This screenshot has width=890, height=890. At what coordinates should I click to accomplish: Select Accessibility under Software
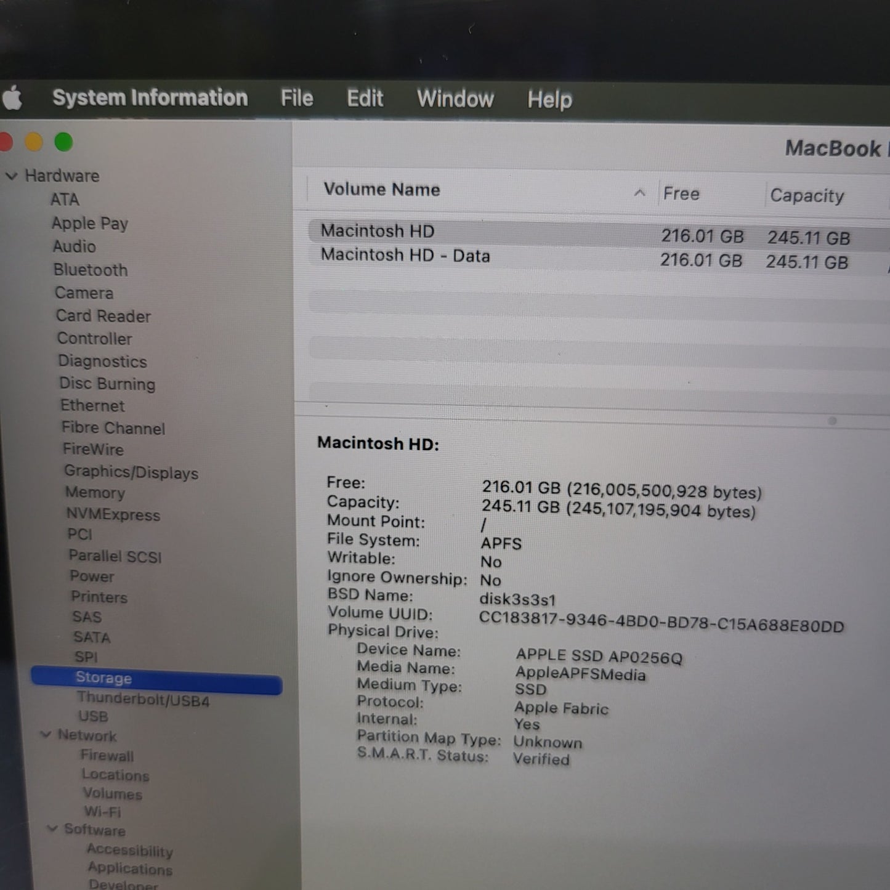tap(130, 850)
